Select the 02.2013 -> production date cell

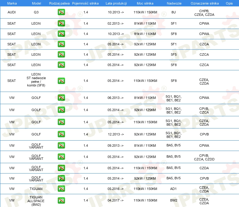tap(116, 23)
